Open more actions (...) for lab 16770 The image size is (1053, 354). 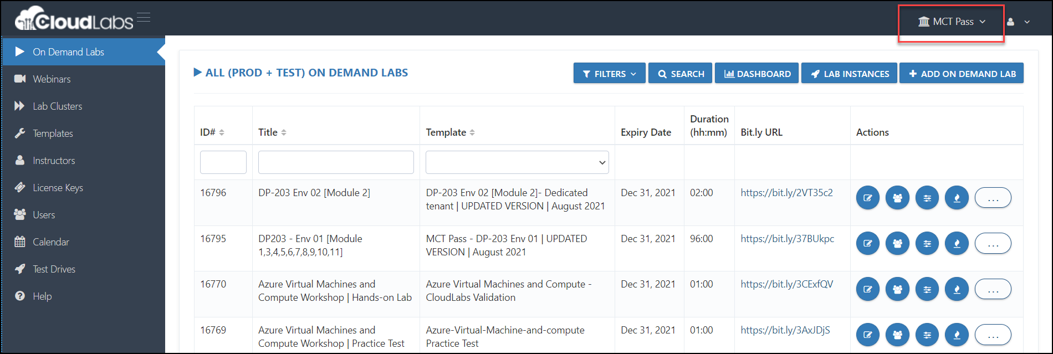[993, 289]
